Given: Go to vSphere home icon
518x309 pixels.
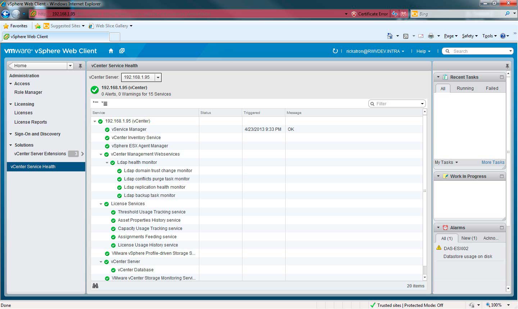Looking at the screenshot, I should [x=111, y=51].
